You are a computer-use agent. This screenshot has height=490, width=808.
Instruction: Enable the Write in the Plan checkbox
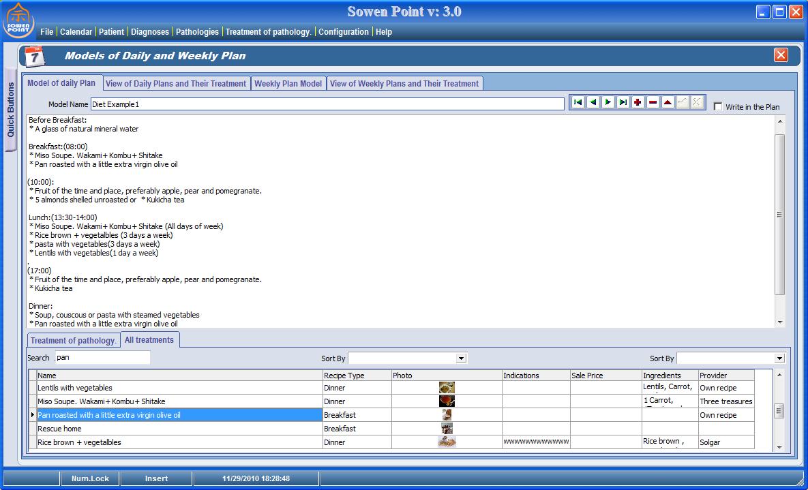tap(718, 107)
